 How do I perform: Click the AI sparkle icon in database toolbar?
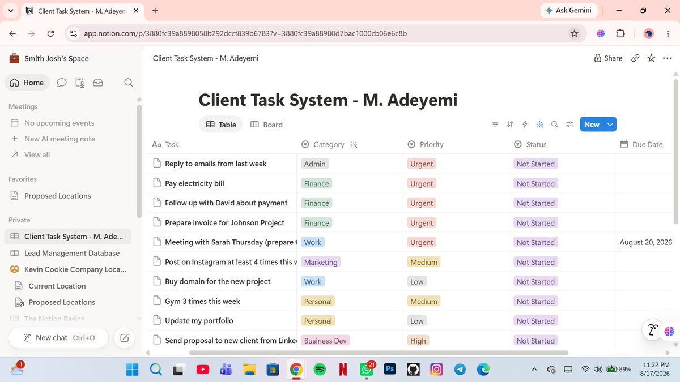(539, 125)
